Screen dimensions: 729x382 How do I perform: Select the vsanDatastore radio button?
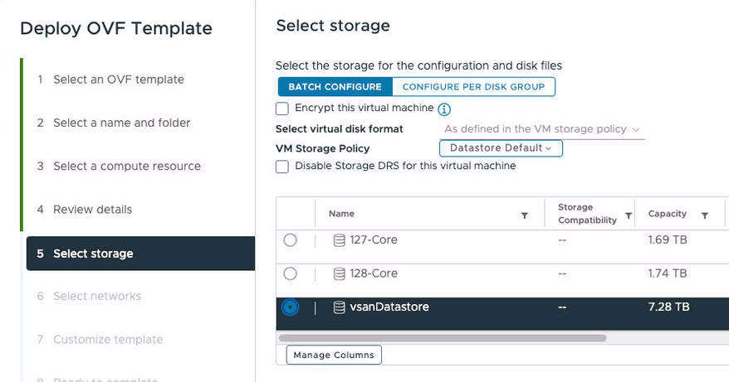[x=290, y=307]
